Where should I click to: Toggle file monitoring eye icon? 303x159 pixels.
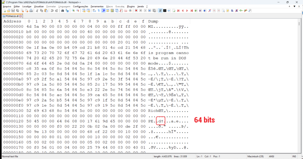pyautogui.click(x=130, y=10)
